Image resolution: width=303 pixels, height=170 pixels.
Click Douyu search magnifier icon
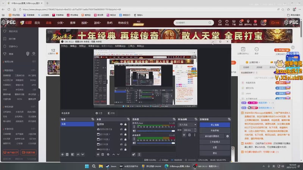(x=210, y=23)
